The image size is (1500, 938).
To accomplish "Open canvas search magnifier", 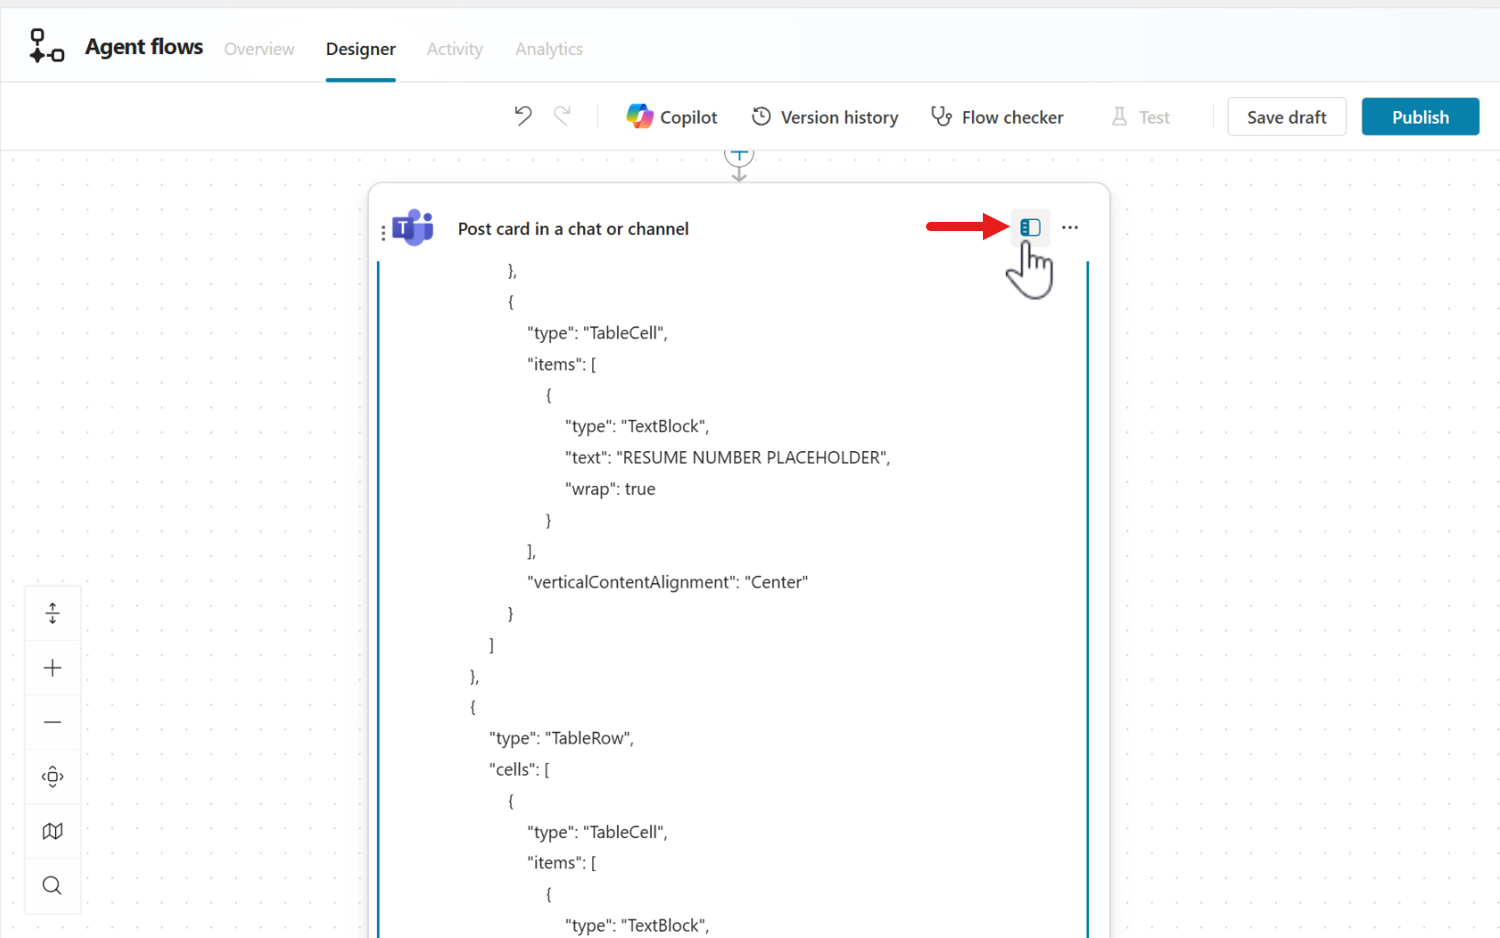I will (52, 886).
